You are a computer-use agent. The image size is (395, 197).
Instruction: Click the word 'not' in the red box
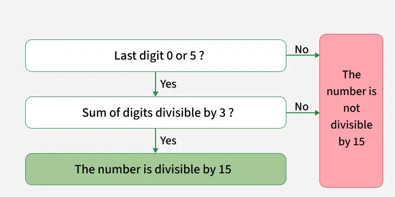click(x=352, y=108)
